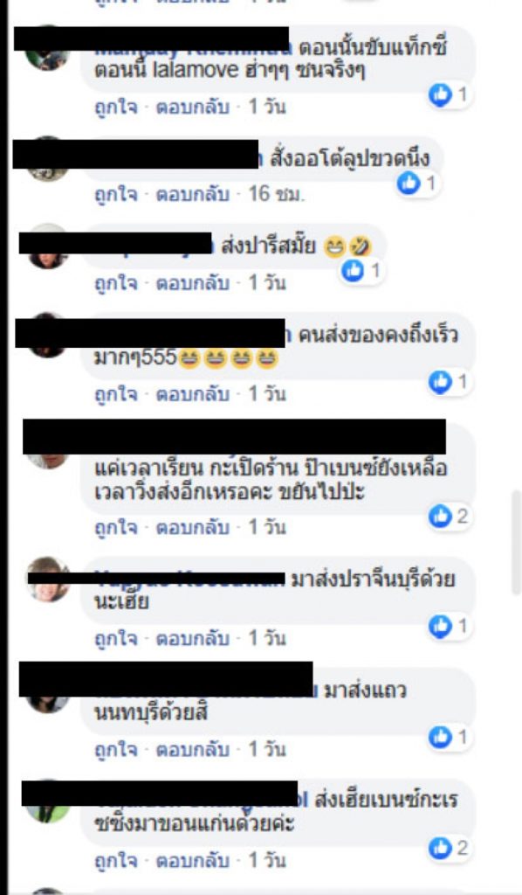Viewport: 522px width, 895px height.
Task: Click like reaction icon on นนทบุรี comment
Action: pos(440,738)
